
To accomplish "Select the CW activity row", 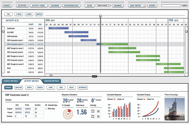I will [24, 72].
